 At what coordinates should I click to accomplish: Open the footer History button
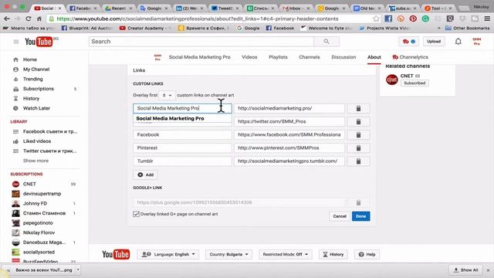click(333, 254)
